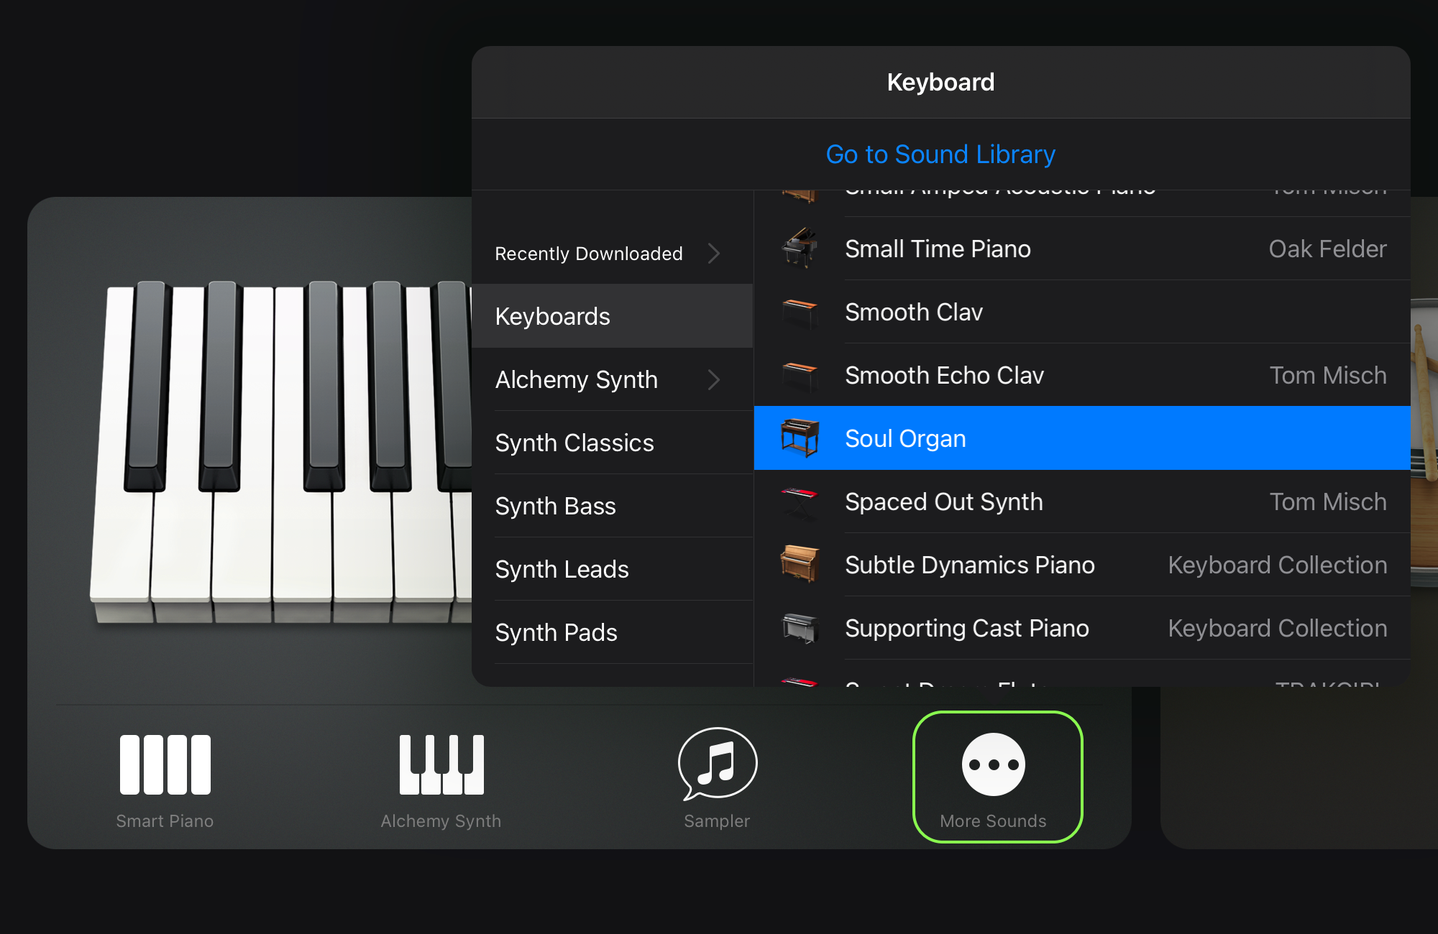Click the Tom Misch label beside Smooth Echo Clav
Viewport: 1438px width, 934px height.
pos(1328,375)
